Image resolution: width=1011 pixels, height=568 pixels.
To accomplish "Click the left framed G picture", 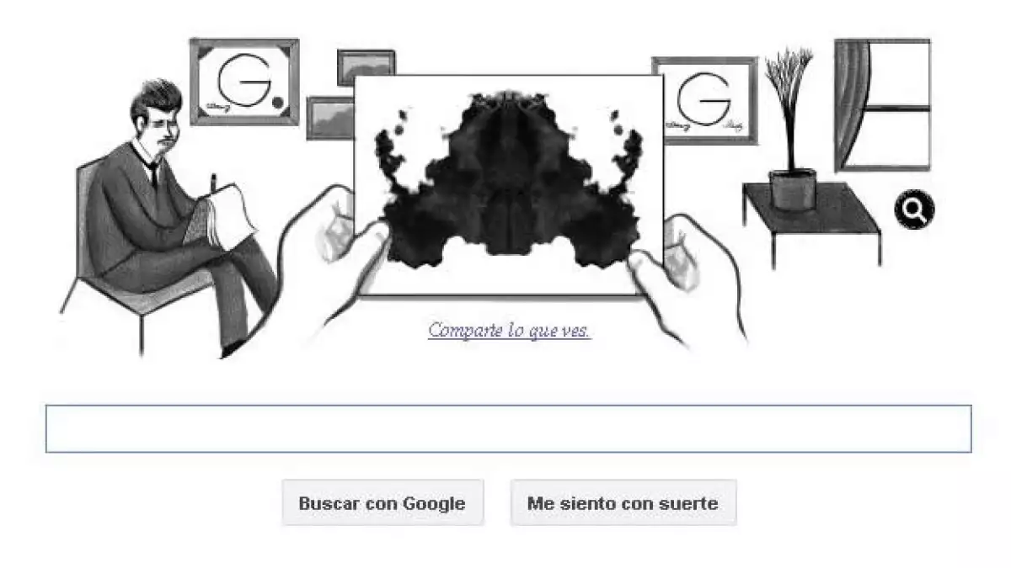I will [x=244, y=82].
